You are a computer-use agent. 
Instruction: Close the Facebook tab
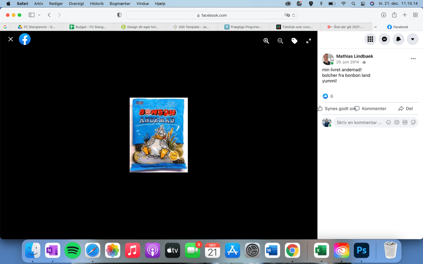375,27
